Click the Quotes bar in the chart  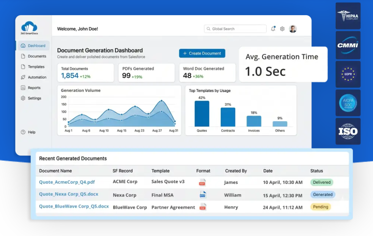202,114
